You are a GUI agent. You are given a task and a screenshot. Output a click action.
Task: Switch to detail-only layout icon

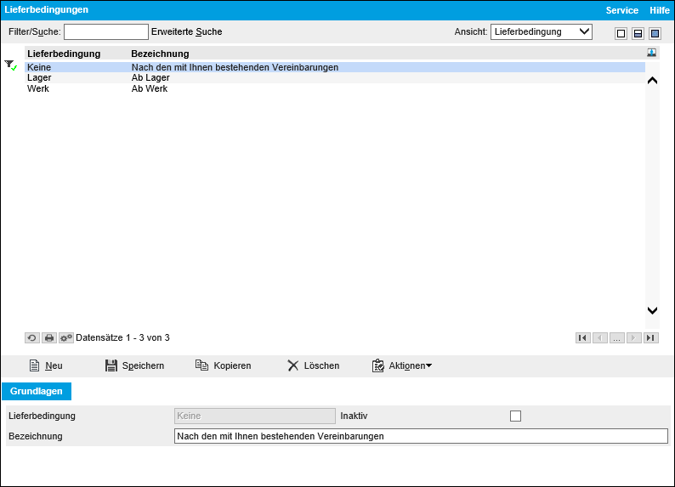(x=655, y=33)
